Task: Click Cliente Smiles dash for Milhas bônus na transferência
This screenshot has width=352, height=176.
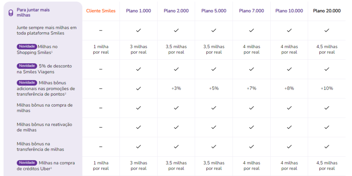Action: tap(101, 146)
